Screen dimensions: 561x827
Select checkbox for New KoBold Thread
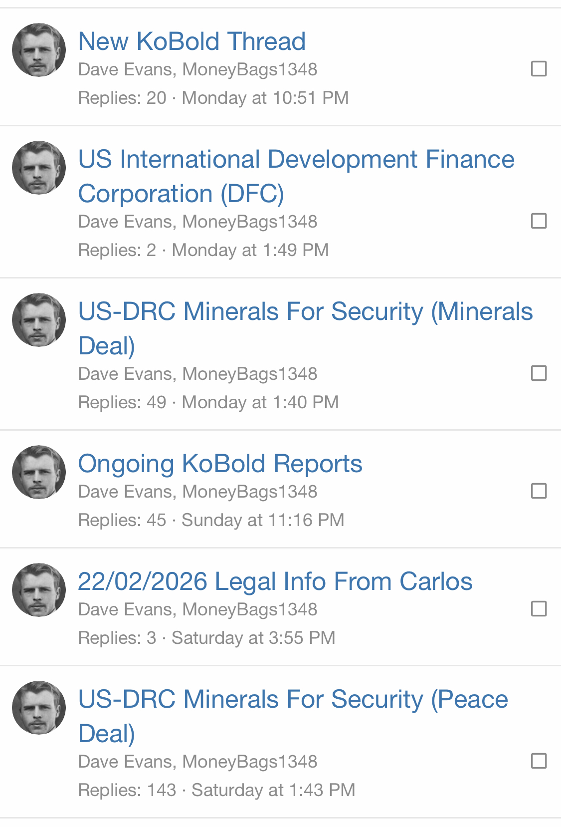(539, 69)
